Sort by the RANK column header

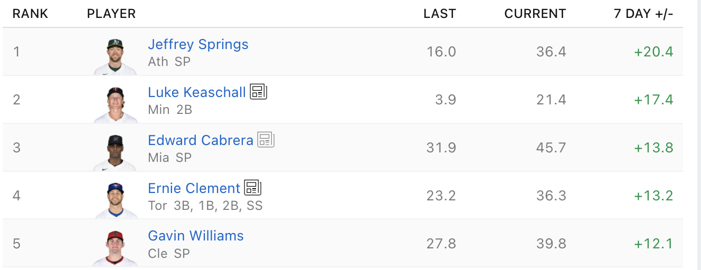[x=30, y=14]
